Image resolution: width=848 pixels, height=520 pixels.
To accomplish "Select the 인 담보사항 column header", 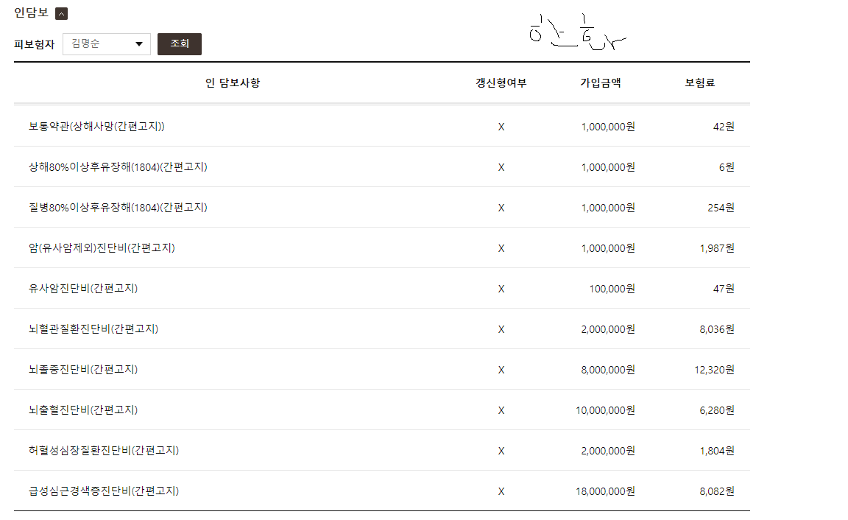I will [233, 82].
